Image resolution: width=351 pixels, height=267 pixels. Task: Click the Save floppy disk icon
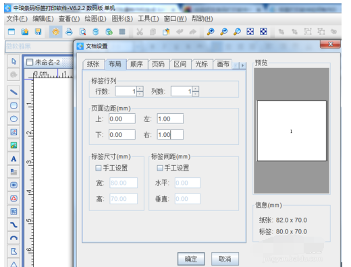click(x=38, y=32)
